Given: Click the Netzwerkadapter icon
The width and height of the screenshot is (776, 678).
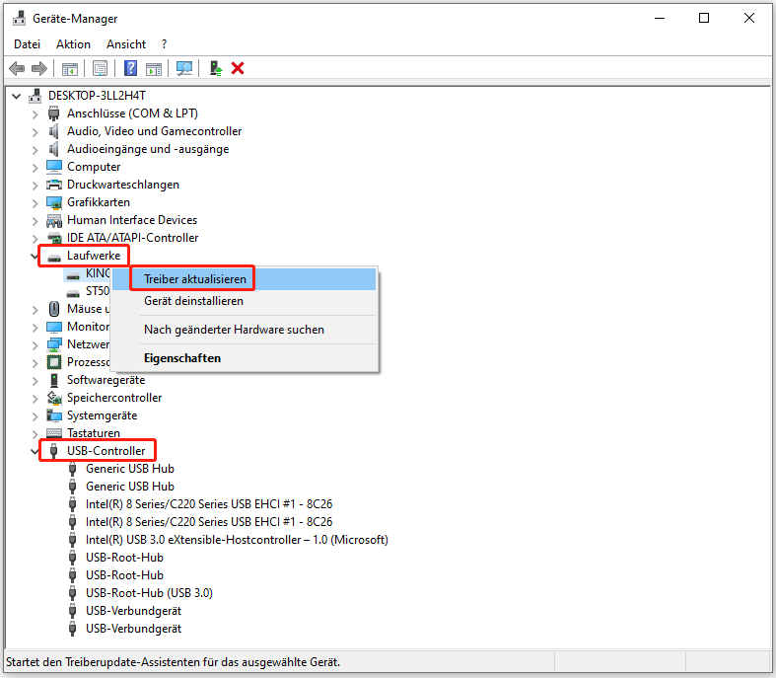Looking at the screenshot, I should click(54, 344).
